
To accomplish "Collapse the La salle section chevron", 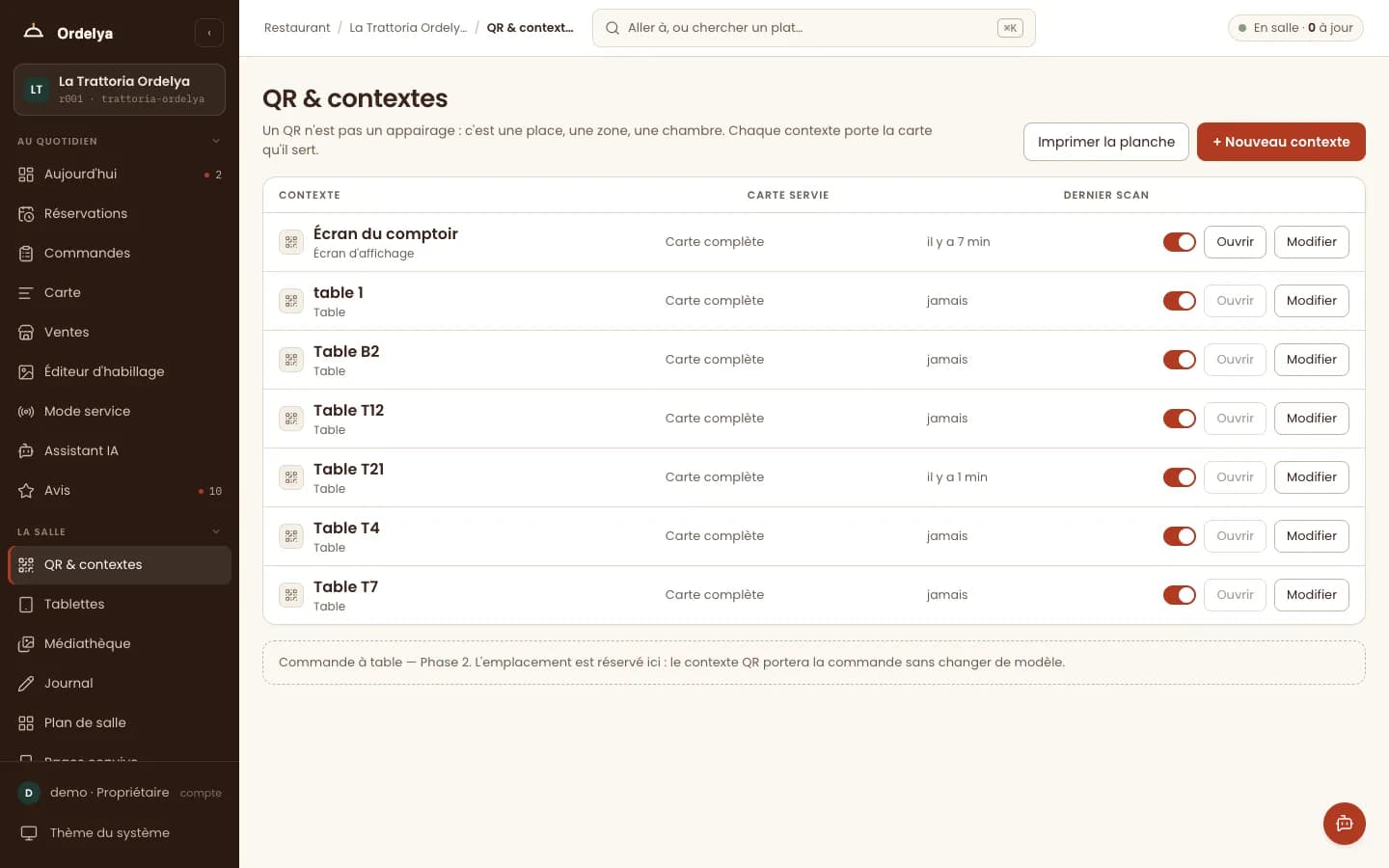I will pyautogui.click(x=216, y=531).
